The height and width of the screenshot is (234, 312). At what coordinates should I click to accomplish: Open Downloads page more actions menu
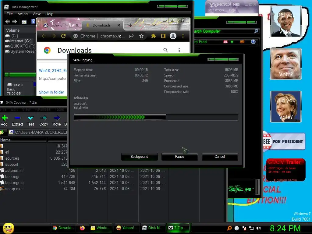[179, 50]
